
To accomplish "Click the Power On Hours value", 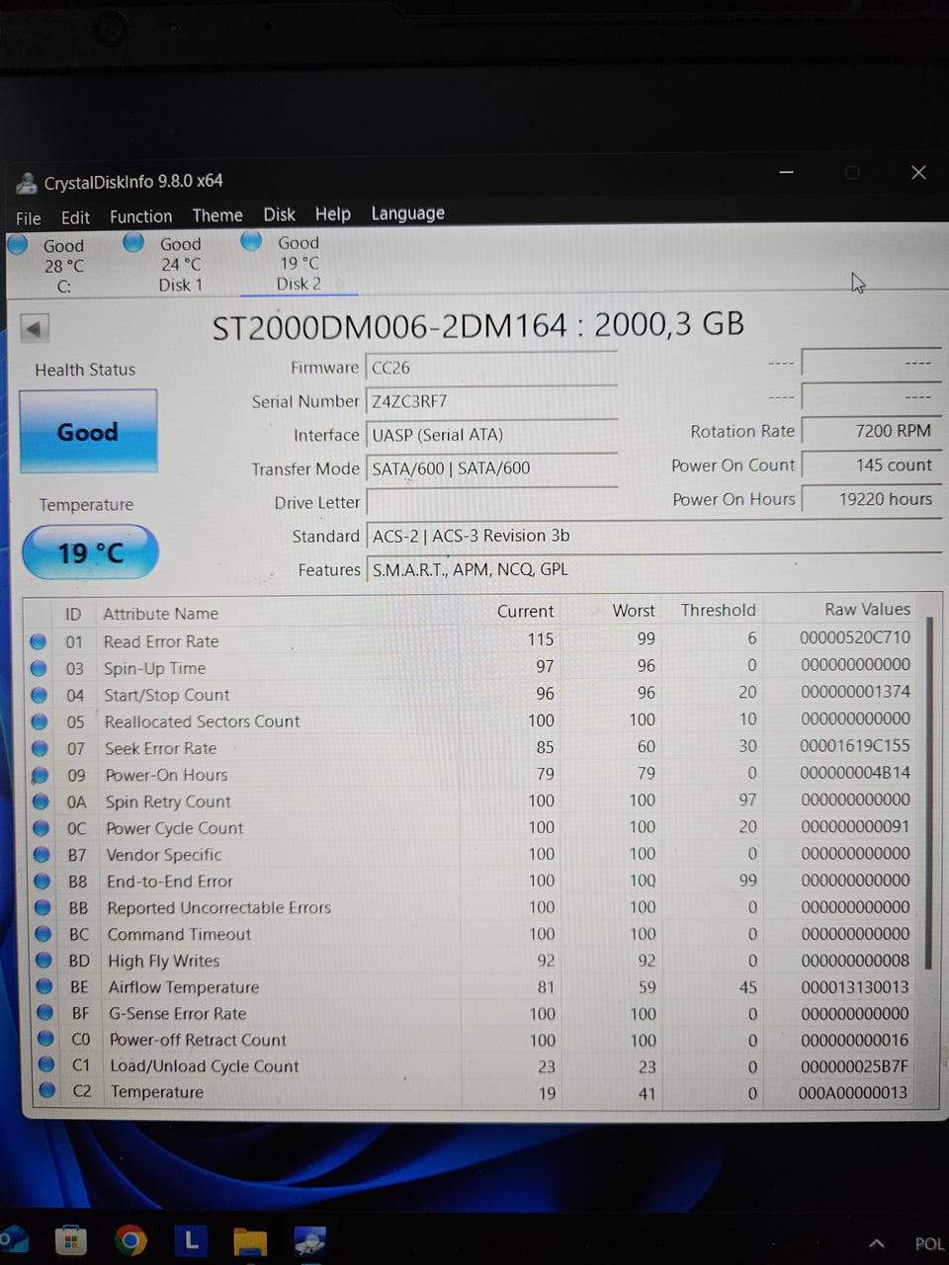I will coord(870,499).
